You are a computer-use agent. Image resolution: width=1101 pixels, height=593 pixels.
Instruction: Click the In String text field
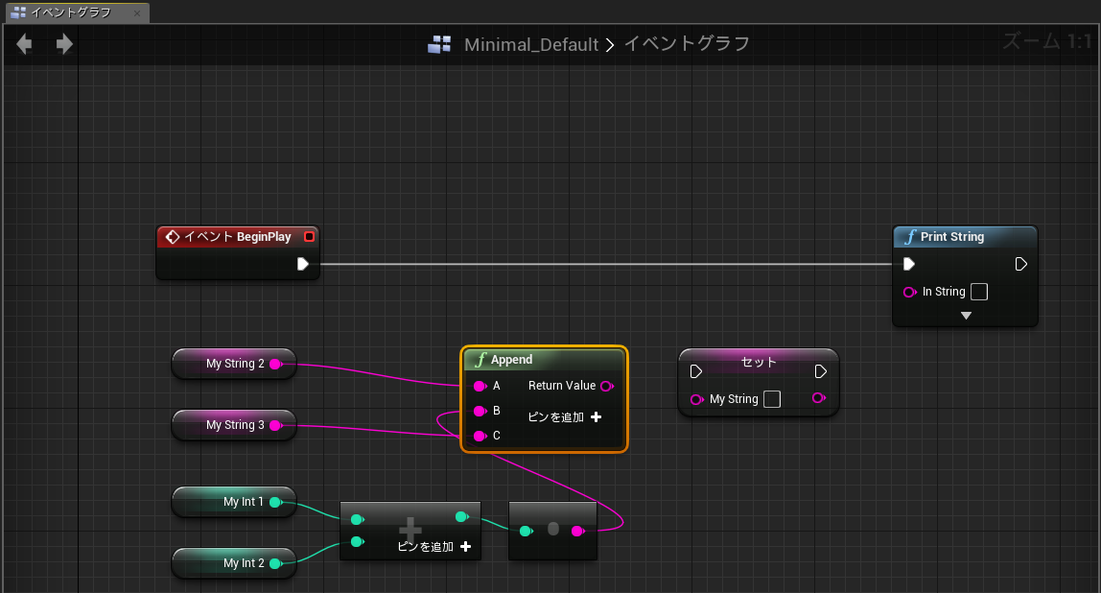click(979, 292)
